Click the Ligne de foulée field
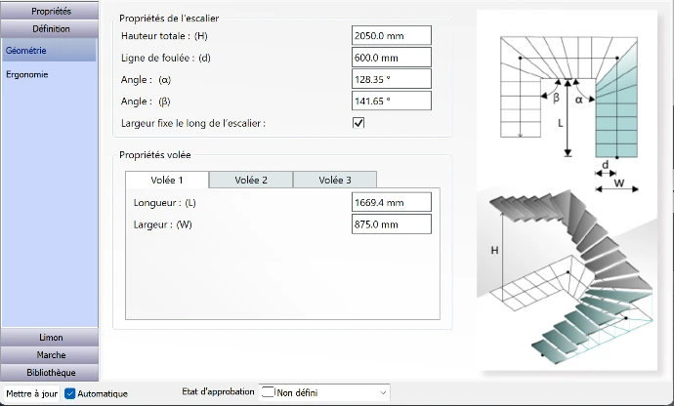The width and height of the screenshot is (674, 406). (x=391, y=58)
